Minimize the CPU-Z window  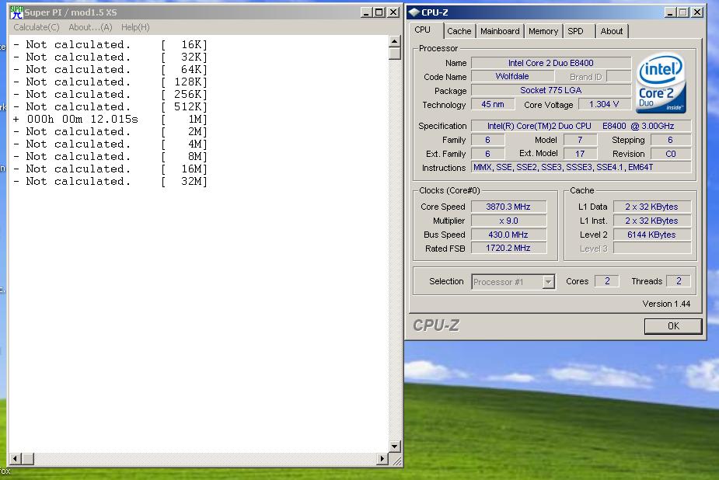tap(670, 12)
